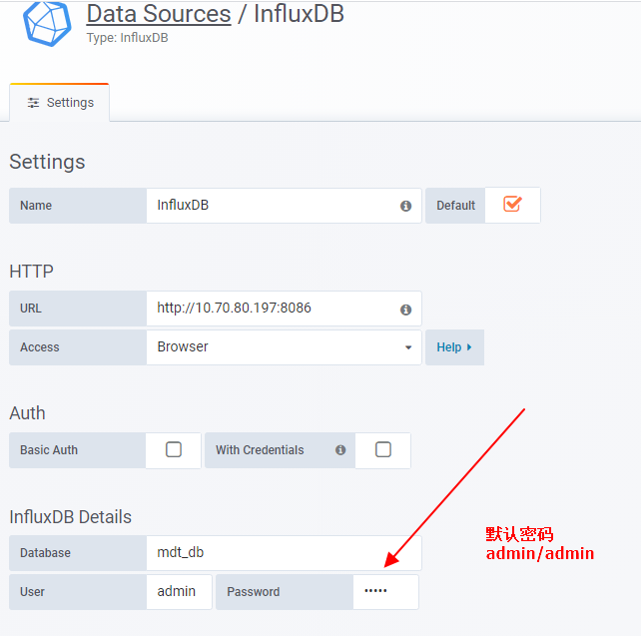
Task: Expand the Help section button
Action: pos(454,347)
